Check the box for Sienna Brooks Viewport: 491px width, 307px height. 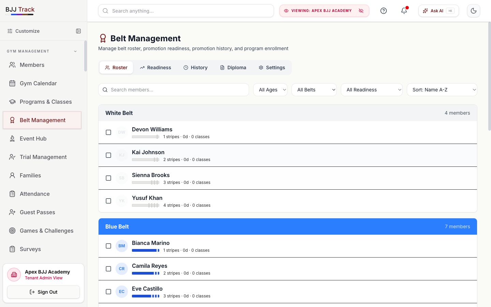coord(108,178)
